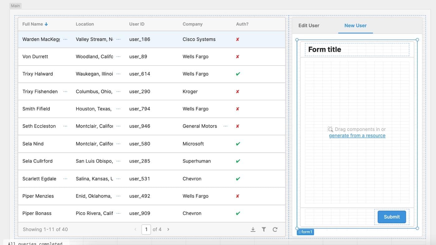Click the generate from a resource link
Viewport: 436px width, 245px height.
point(357,136)
